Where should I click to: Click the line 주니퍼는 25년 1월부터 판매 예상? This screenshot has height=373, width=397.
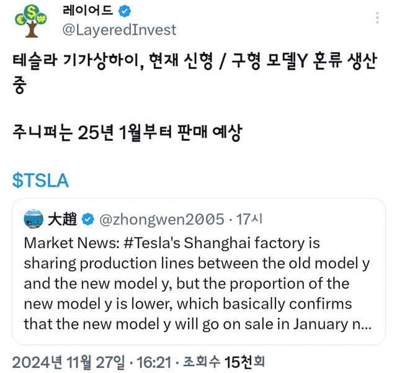[x=127, y=132]
